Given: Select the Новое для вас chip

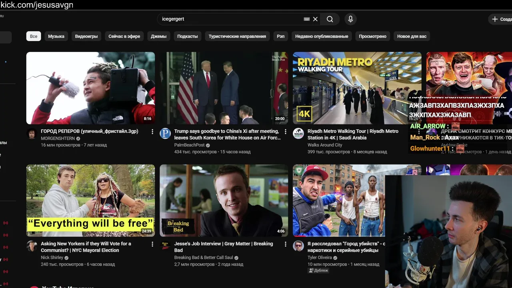Looking at the screenshot, I should (x=412, y=36).
